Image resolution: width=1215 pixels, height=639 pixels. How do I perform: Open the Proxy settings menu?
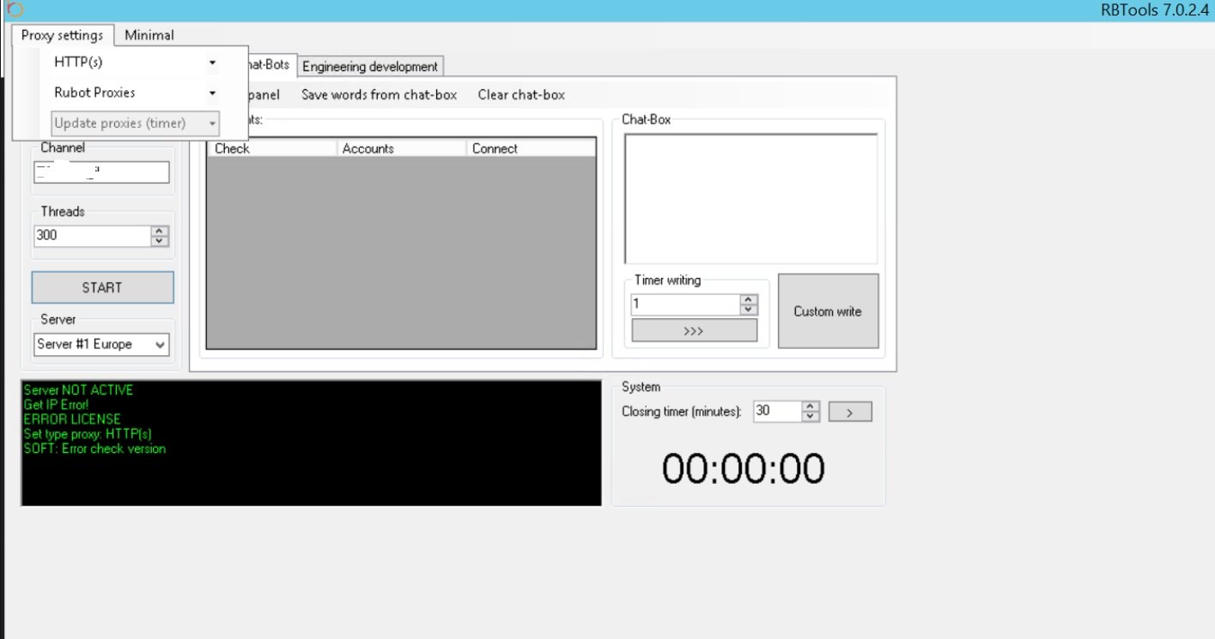pos(62,35)
